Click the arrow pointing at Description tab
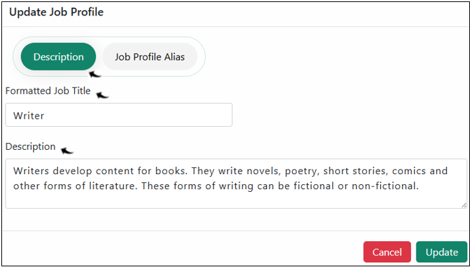Viewport: 470px width, 267px height. pyautogui.click(x=95, y=74)
